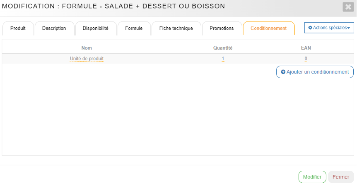Click the EAN column header
This screenshot has height=186, width=357.
(x=306, y=48)
